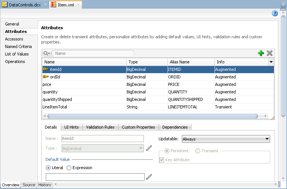This screenshot has height=189, width=287.
Task: Click the green plus add attribute icon
Action: [x=261, y=53]
